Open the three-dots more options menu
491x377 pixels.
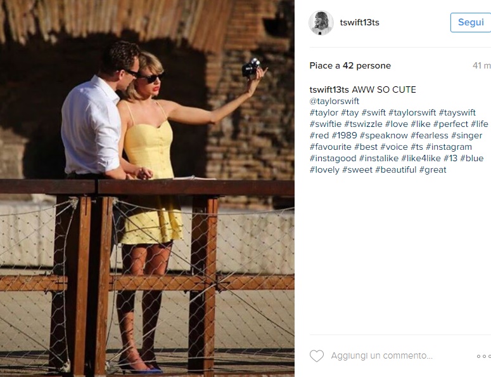pos(484,356)
